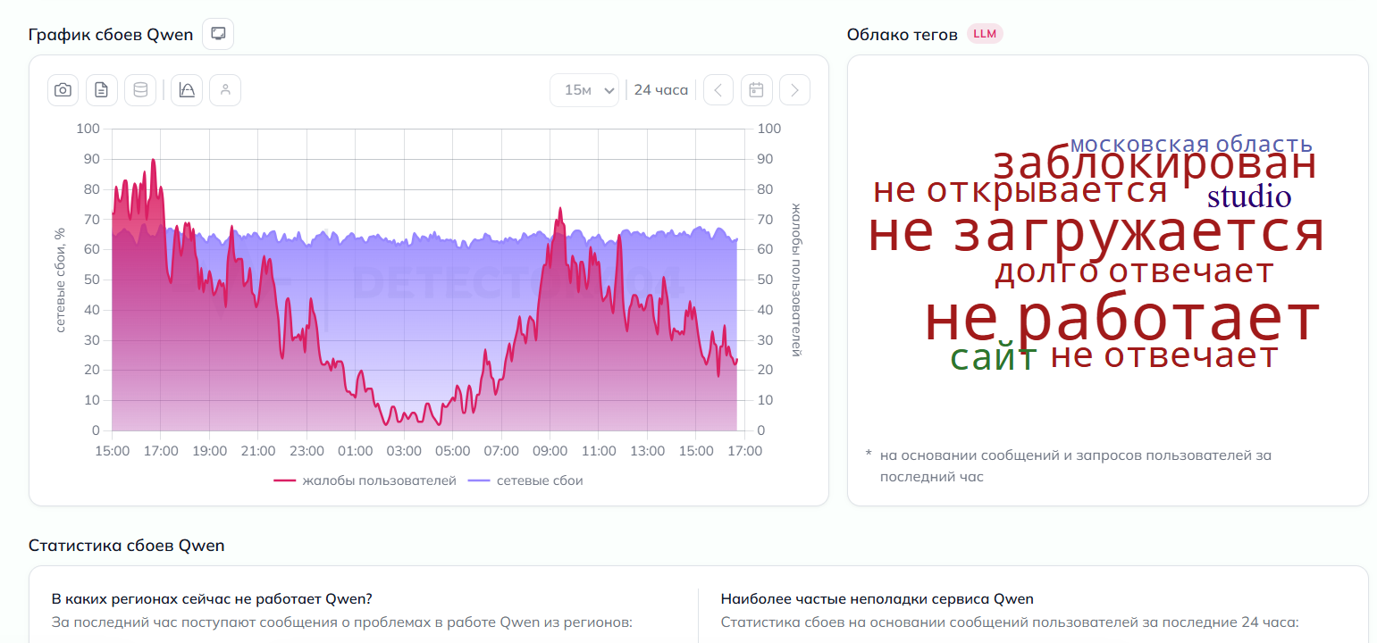Go to previous time period arrow
Screen dimensions: 1377x643
coord(718,89)
